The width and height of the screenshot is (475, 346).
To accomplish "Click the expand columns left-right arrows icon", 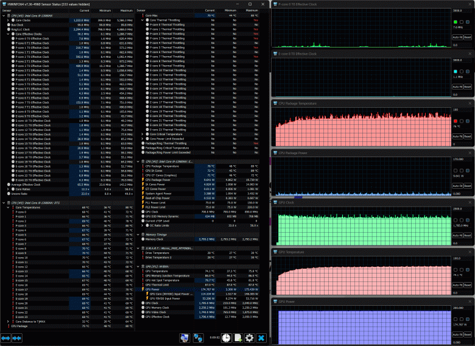I will 6,337.
